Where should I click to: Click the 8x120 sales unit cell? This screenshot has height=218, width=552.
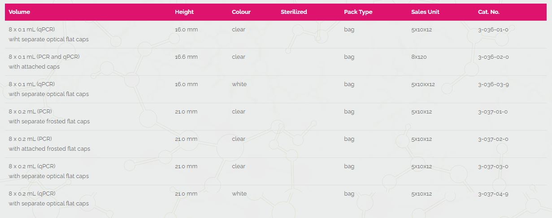pos(418,57)
